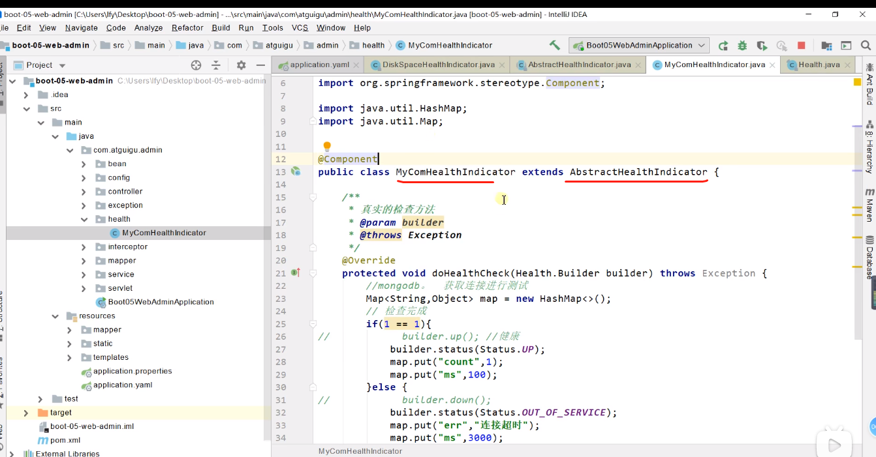This screenshot has width=876, height=457.
Task: Collapse the boot-05-web-admin project root
Action: (x=12, y=81)
